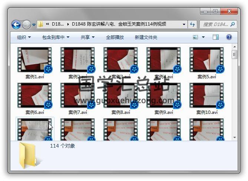248x181 pixels.
Task: Select the 案例7.avi video thumbnail
Action: tap(77, 95)
